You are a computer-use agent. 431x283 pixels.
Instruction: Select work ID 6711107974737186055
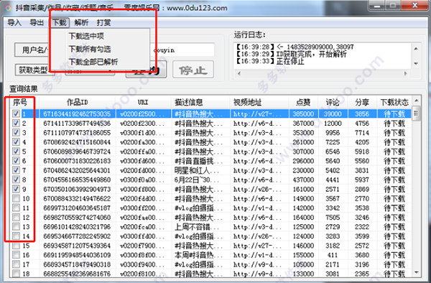click(77, 133)
